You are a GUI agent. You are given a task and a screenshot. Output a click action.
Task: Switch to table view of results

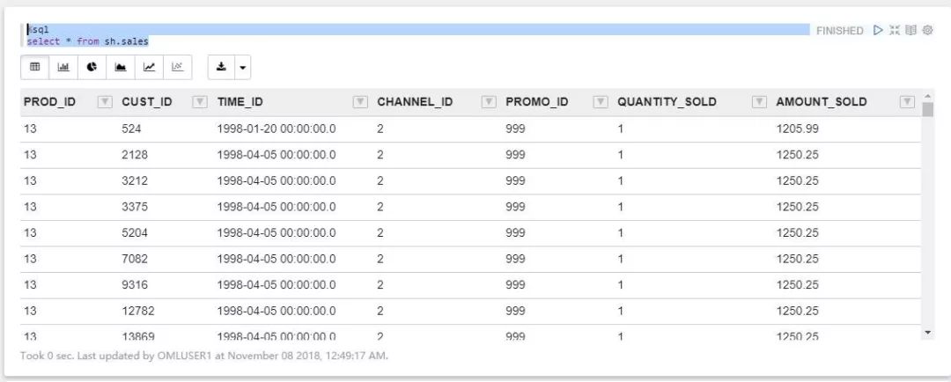coord(35,66)
